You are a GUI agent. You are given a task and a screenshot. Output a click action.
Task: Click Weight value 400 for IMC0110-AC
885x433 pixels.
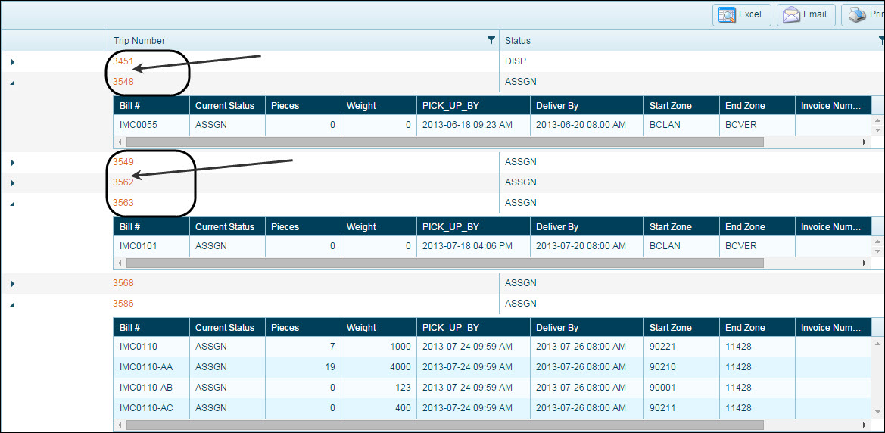click(379, 407)
